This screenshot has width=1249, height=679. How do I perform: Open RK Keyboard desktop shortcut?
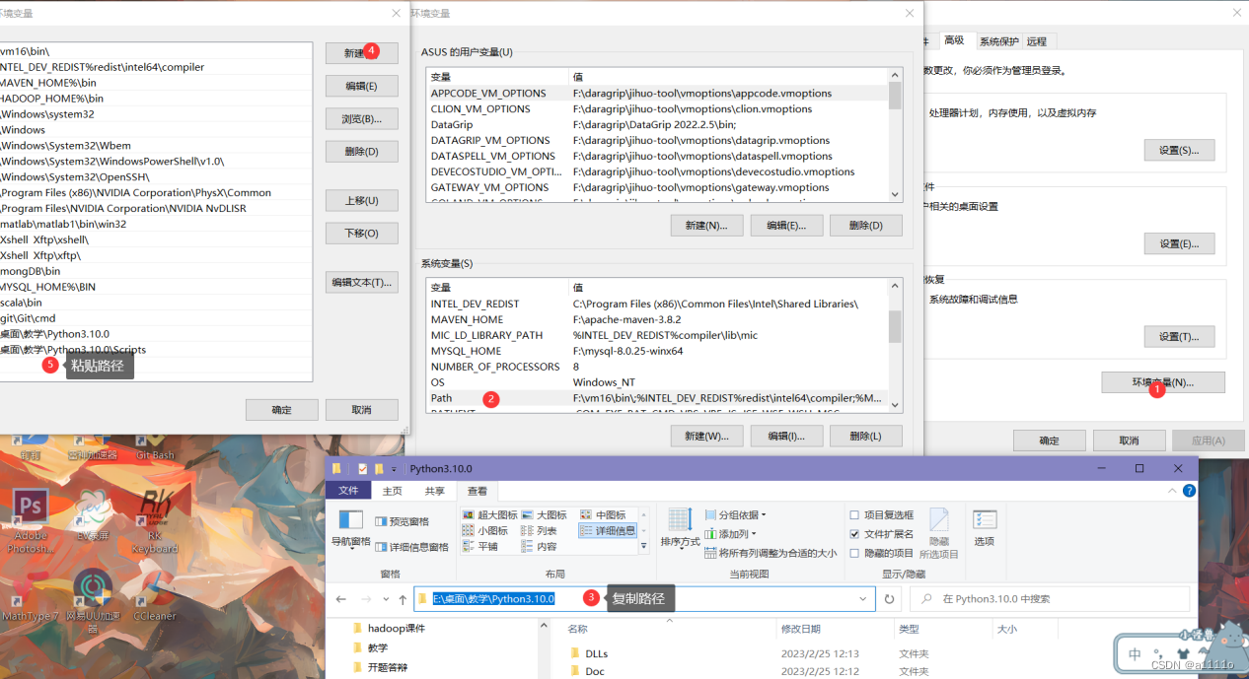(155, 520)
